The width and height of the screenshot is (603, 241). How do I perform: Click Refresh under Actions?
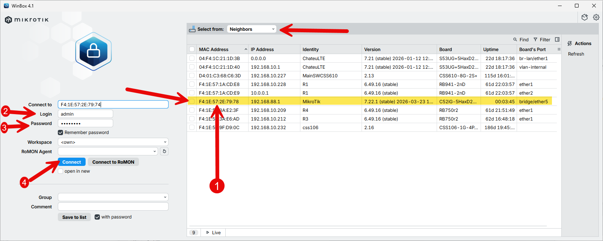[x=576, y=54]
